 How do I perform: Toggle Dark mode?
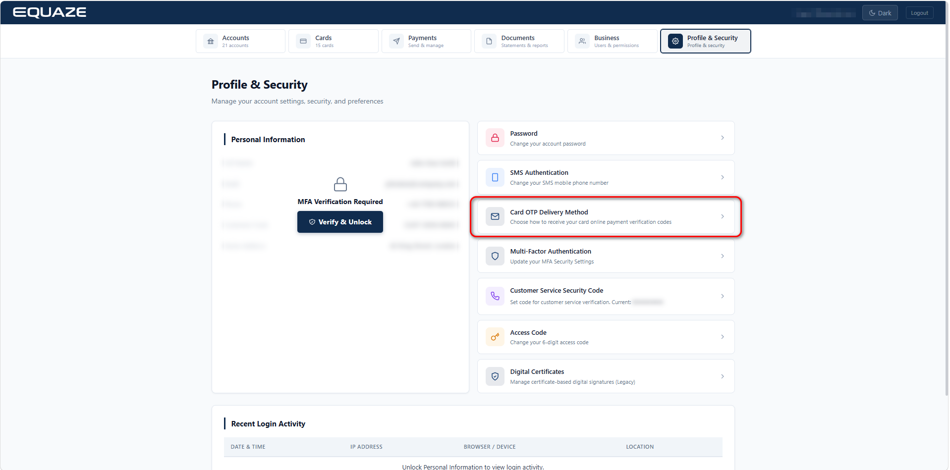[x=880, y=13]
